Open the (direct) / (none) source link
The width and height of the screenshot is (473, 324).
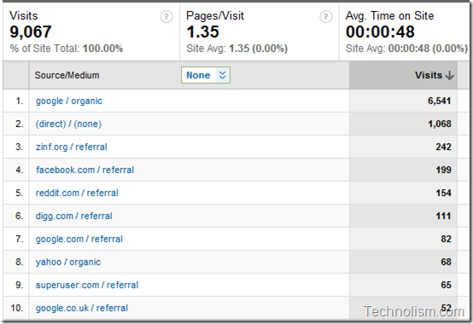click(68, 124)
